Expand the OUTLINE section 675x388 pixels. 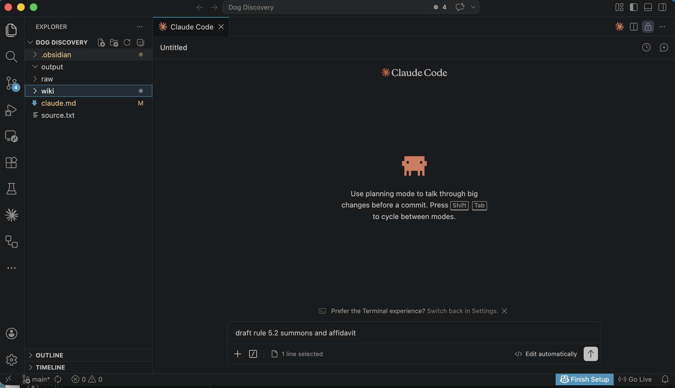click(x=89, y=355)
